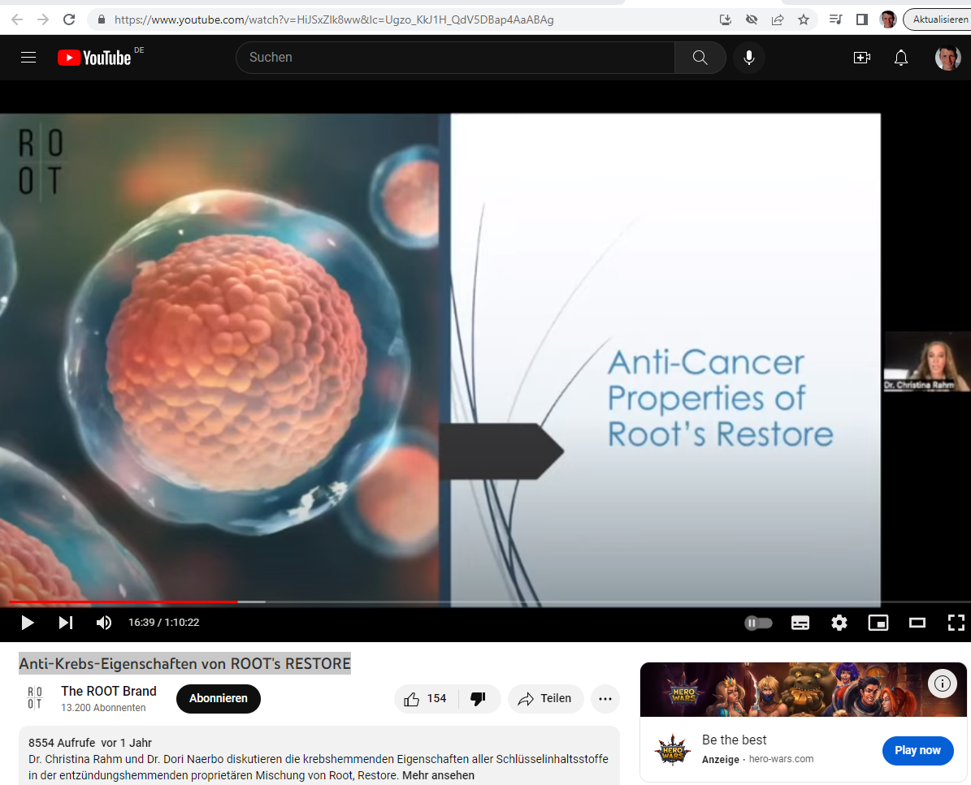Open the YouTube hamburger guide menu
Screen dimensions: 971x785
[x=28, y=58]
